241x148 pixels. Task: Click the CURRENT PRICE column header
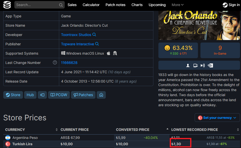pyautogui.click(x=75, y=130)
